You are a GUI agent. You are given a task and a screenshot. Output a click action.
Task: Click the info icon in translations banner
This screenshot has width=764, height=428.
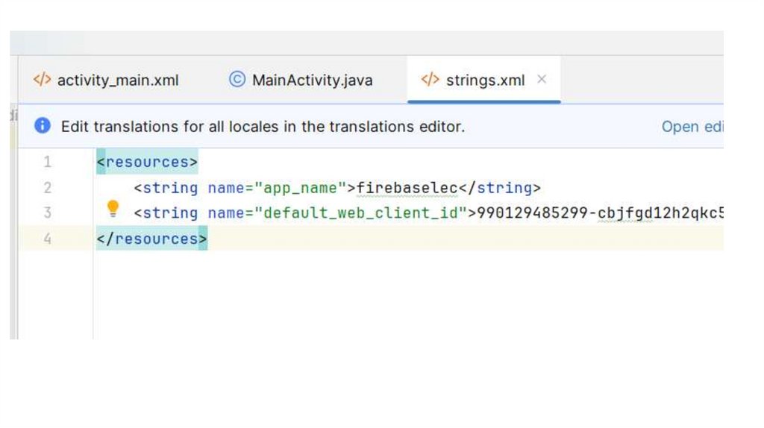click(43, 126)
